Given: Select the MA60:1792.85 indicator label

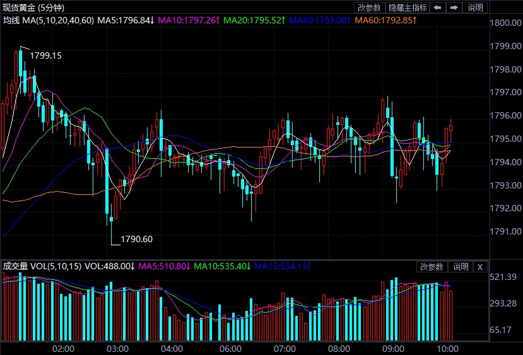Looking at the screenshot, I should point(385,20).
